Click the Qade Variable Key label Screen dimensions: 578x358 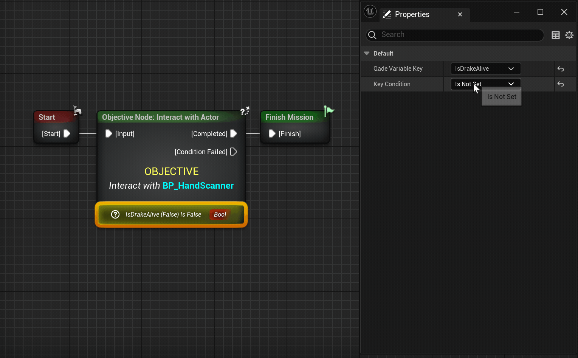click(x=398, y=68)
